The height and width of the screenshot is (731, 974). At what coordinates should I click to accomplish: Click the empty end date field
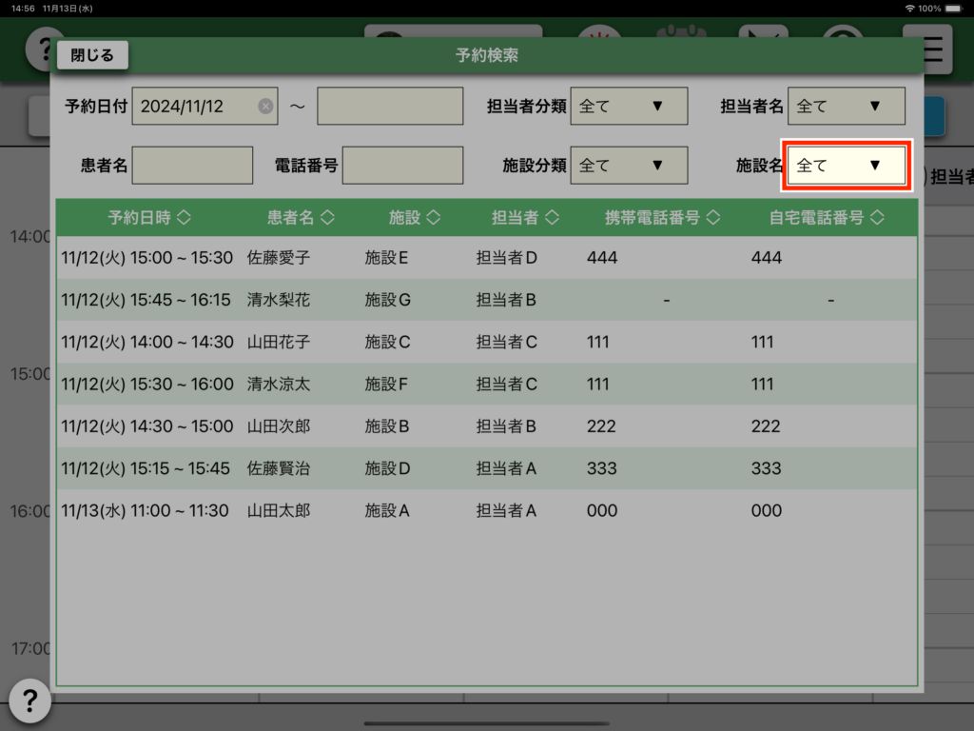click(390, 107)
